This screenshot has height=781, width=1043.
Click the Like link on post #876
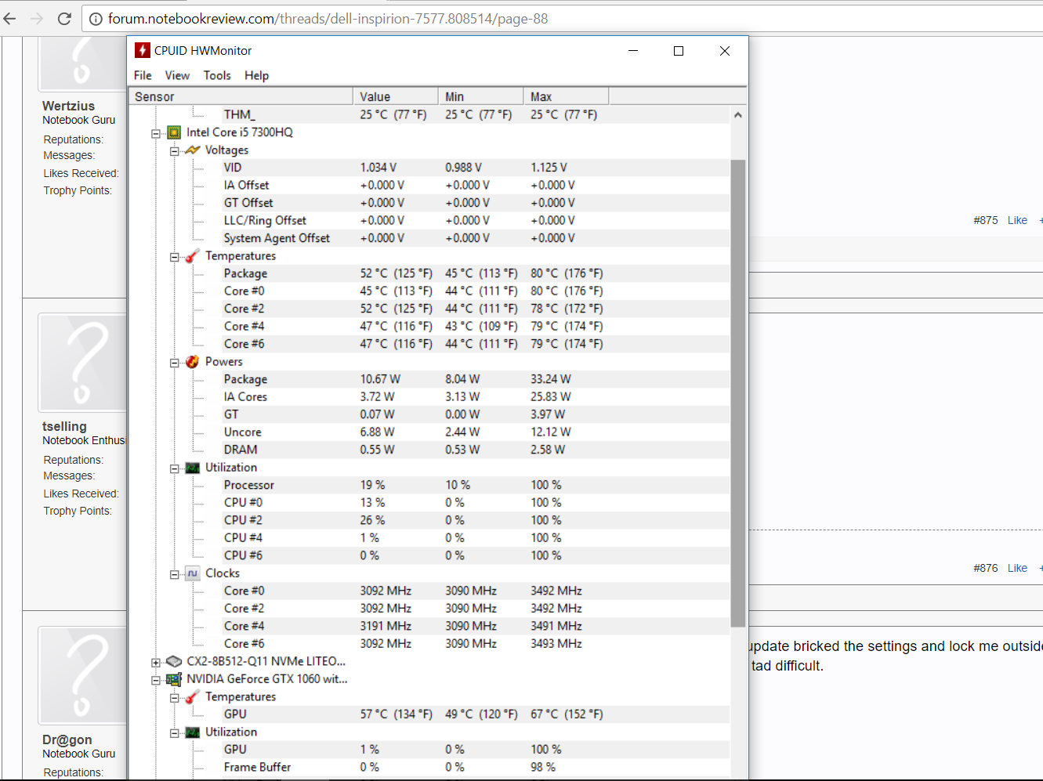click(x=1017, y=568)
